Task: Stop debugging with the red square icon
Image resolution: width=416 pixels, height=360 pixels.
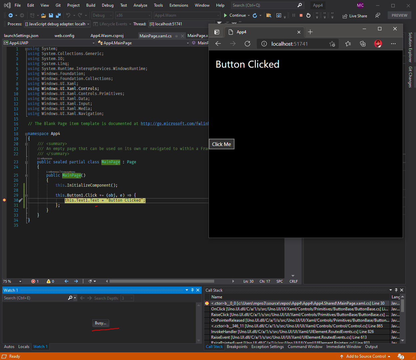Action: click(301, 15)
